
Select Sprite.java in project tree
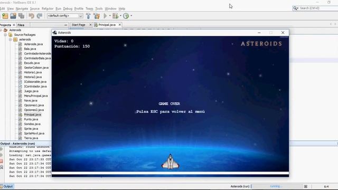(31, 129)
